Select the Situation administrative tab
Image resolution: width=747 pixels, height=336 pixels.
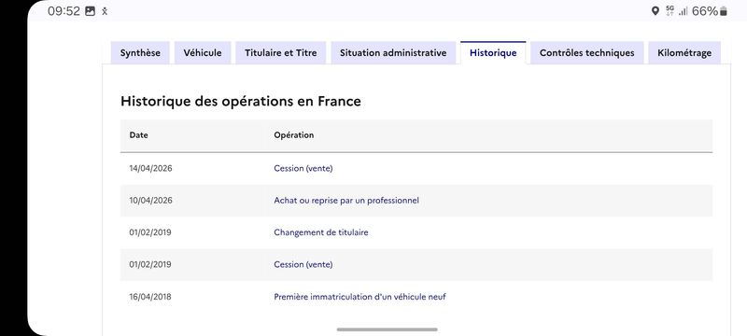(x=393, y=53)
